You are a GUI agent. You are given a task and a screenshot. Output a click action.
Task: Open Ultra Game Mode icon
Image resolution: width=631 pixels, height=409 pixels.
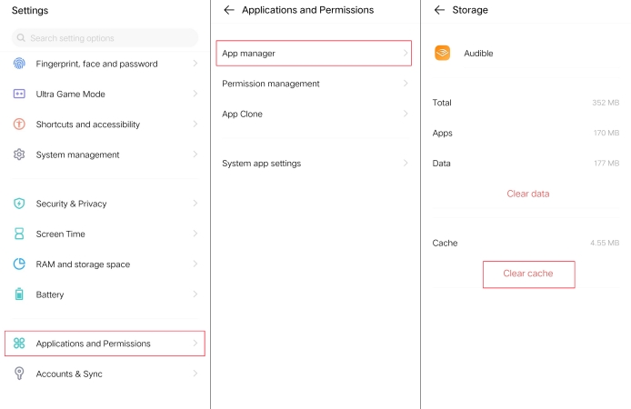click(x=19, y=94)
